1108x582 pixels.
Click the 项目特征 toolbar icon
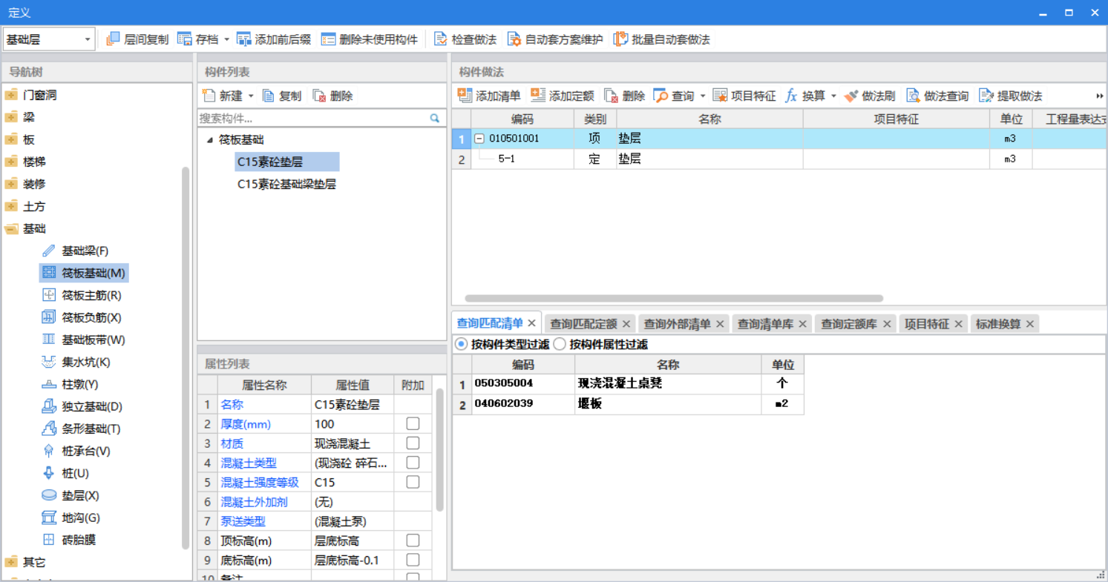(x=720, y=96)
